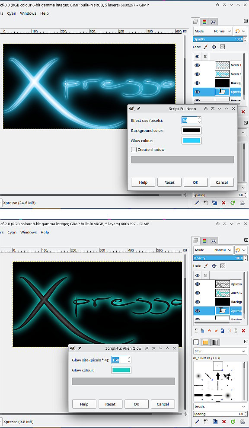Screen dimensions: 249x428
Task: Hide the selected Xpresso layer in top window
Action: [x=197, y=92]
